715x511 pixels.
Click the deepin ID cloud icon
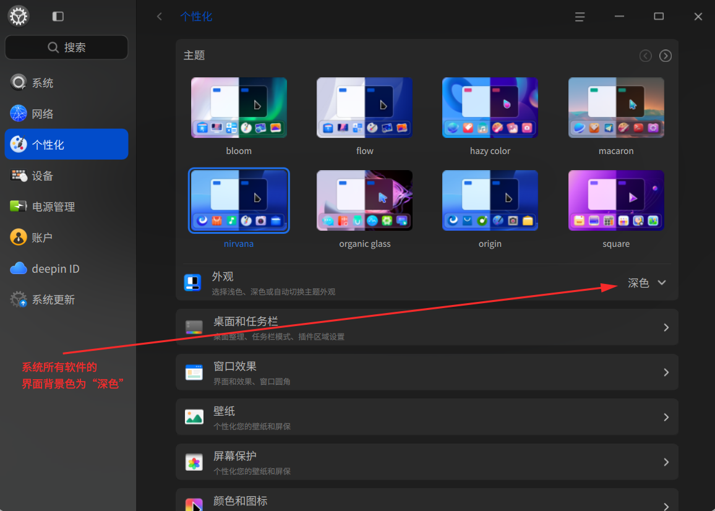click(x=18, y=268)
